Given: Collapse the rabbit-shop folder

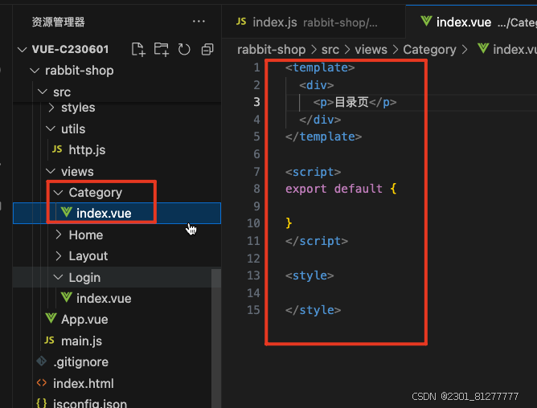Looking at the screenshot, I should [x=35, y=71].
